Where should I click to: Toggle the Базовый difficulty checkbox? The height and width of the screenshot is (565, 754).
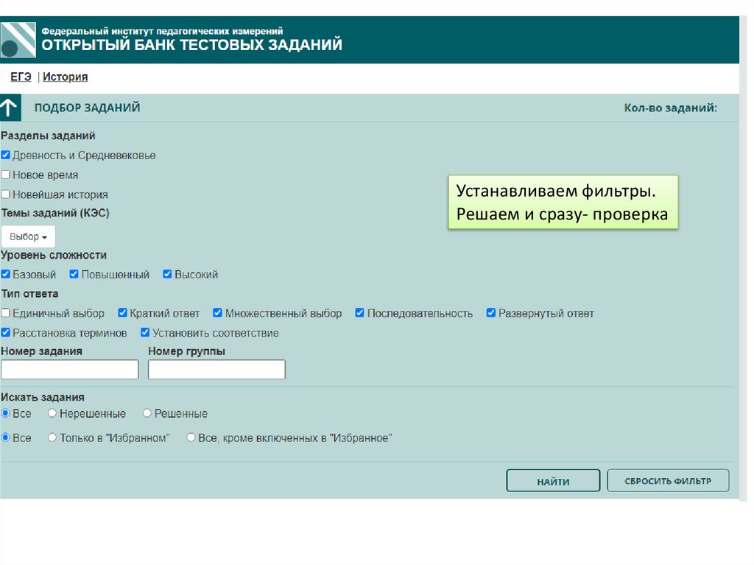coord(6,274)
